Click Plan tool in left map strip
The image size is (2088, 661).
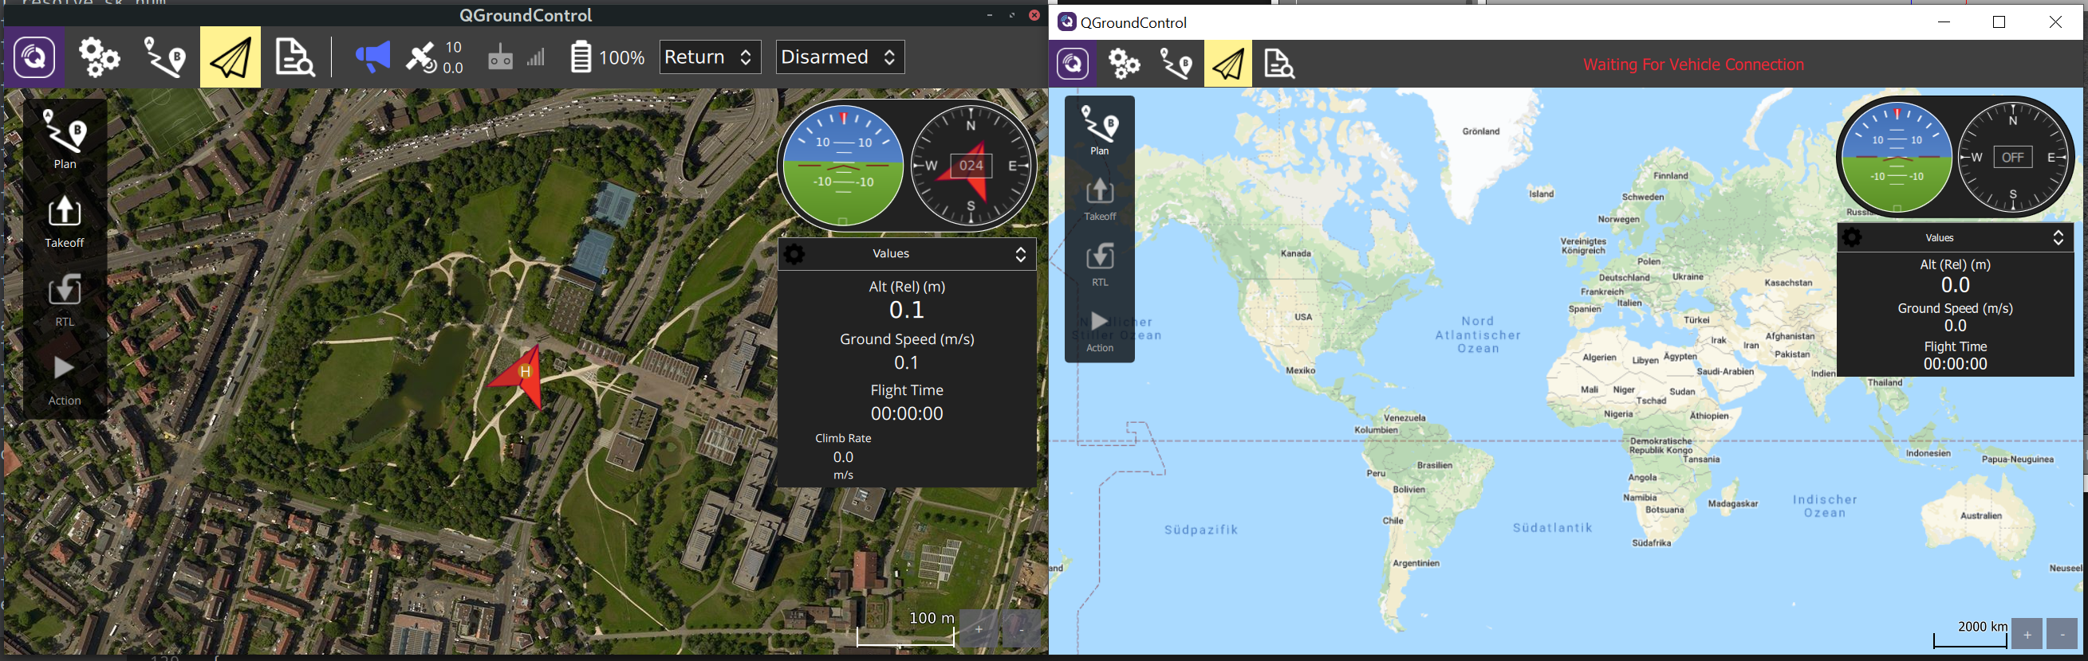65,139
